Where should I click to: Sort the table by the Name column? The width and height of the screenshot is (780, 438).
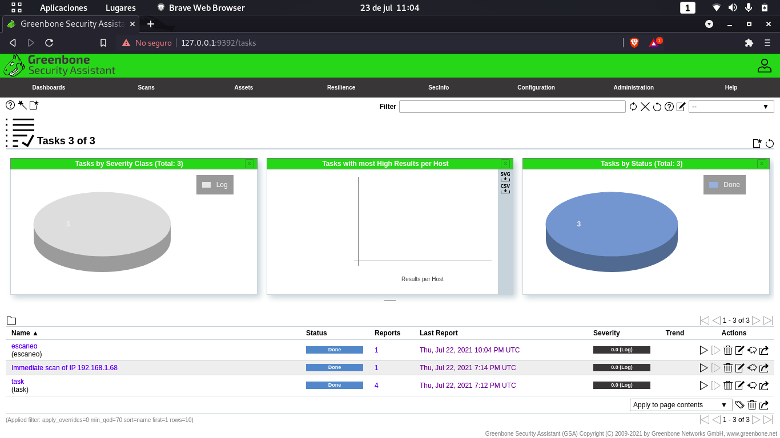(25, 333)
